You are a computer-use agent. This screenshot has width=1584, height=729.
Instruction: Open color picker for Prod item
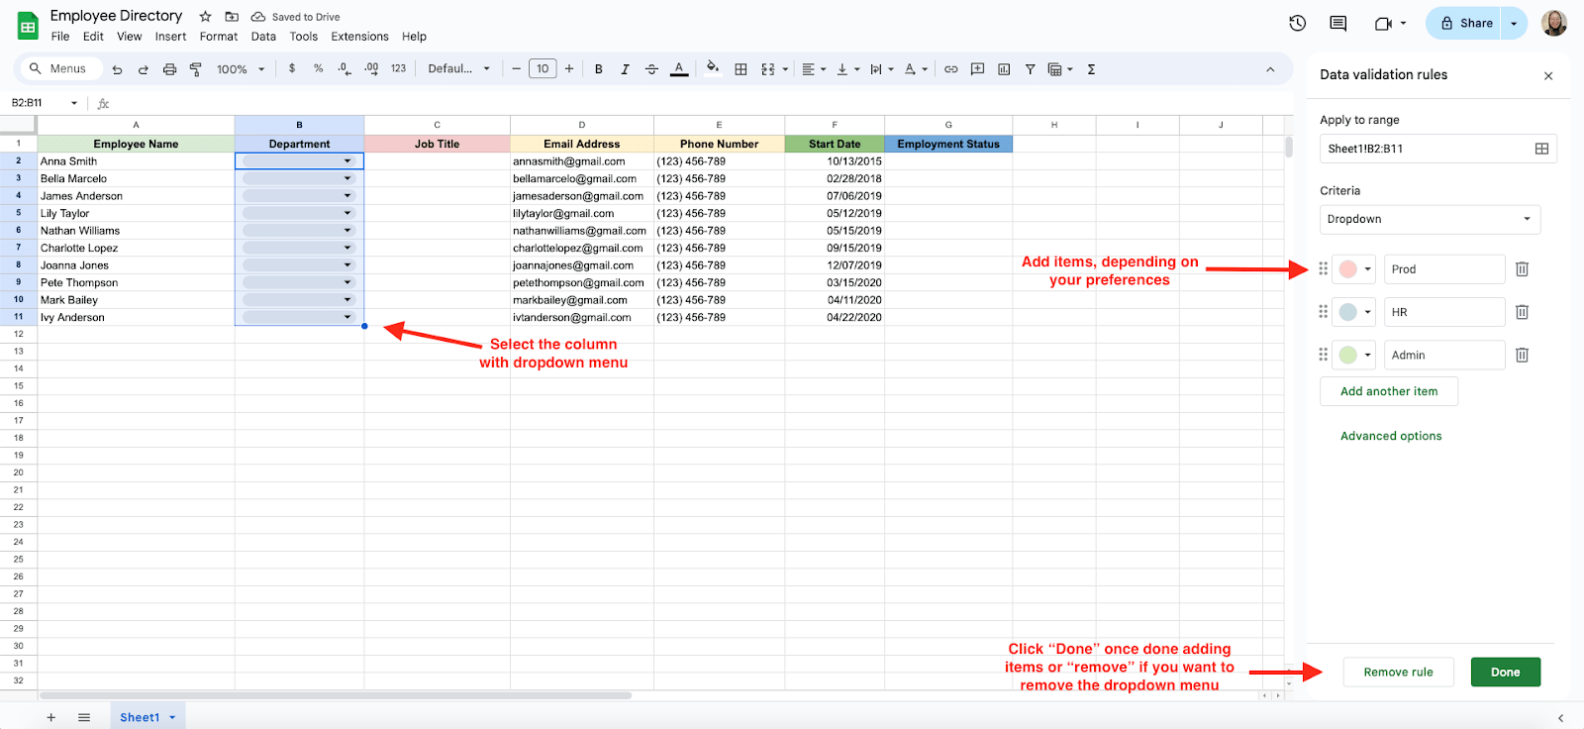point(1354,269)
